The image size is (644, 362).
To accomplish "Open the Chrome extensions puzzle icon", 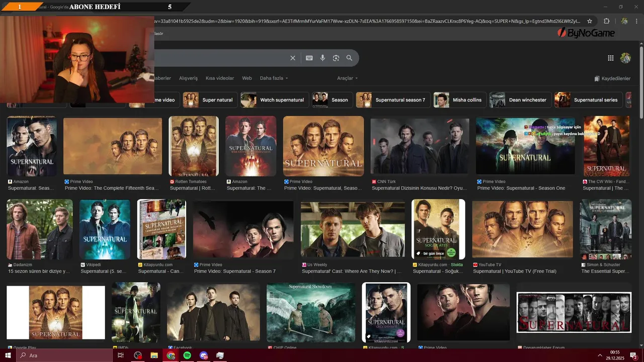I will pos(606,21).
